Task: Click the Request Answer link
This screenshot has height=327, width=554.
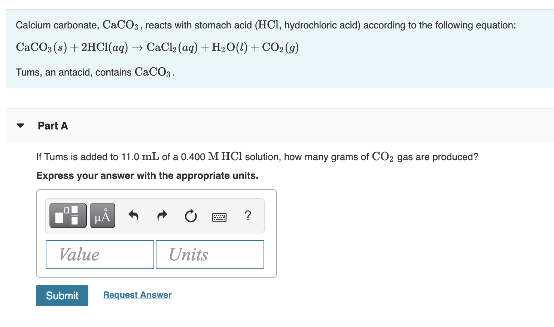Action: click(x=137, y=295)
